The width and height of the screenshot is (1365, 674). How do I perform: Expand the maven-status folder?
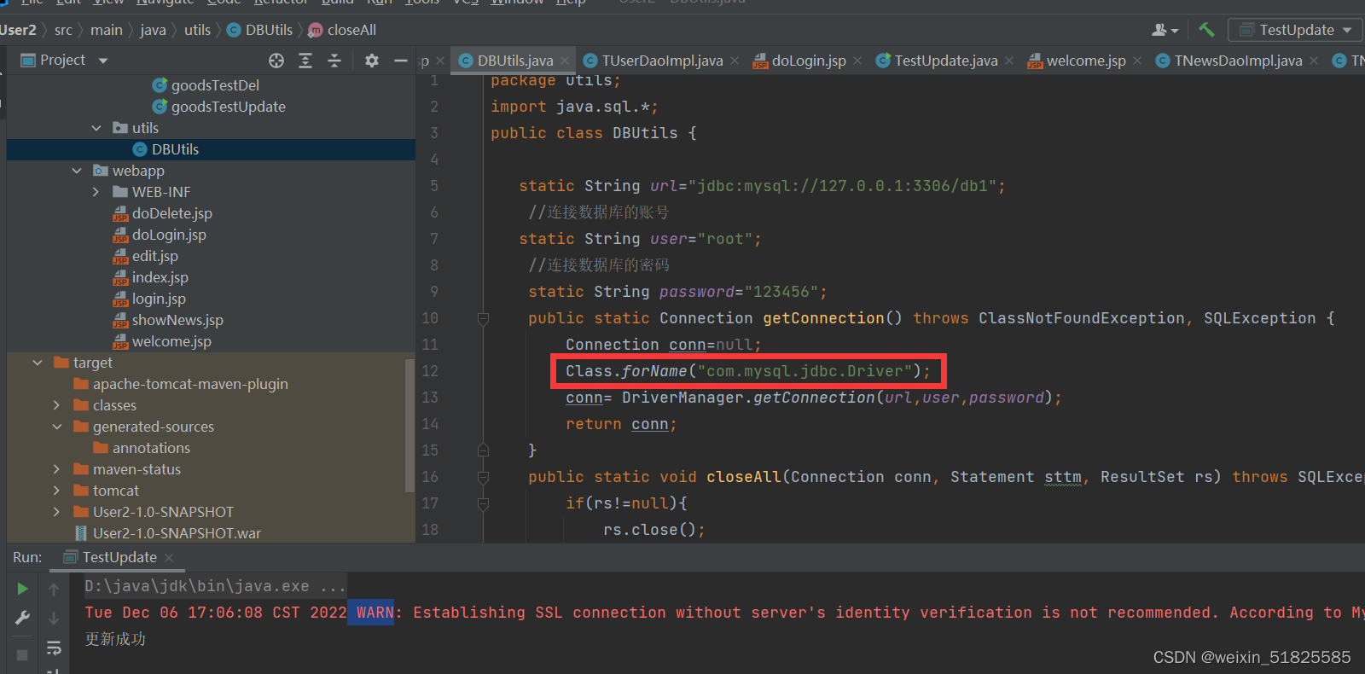point(57,469)
